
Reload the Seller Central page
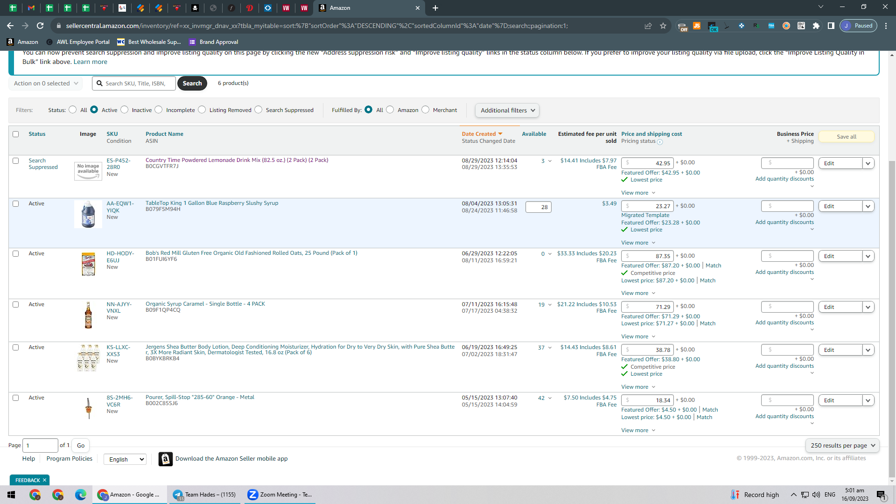point(40,26)
